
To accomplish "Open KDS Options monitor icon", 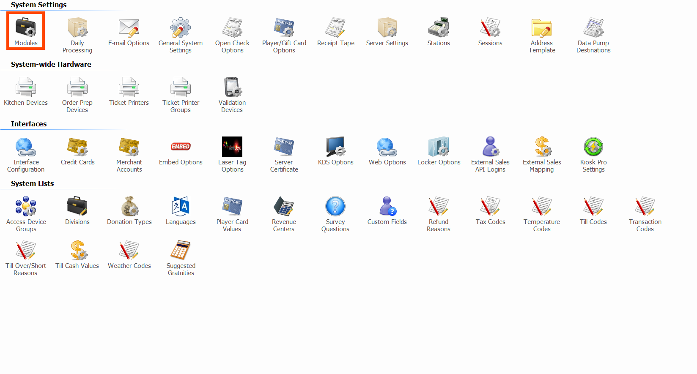I will (x=335, y=147).
